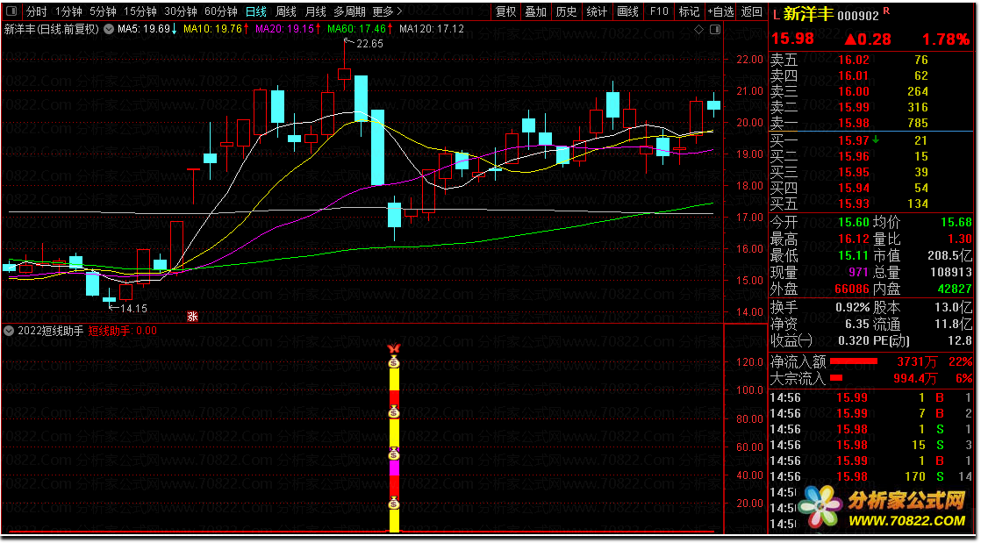The width and height of the screenshot is (981, 543).
Task: Click the 卖一 ask row 15.98
Action: pyautogui.click(x=873, y=123)
